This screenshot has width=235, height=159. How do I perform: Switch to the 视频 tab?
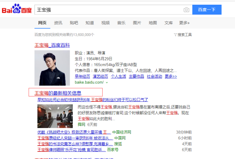105,23
